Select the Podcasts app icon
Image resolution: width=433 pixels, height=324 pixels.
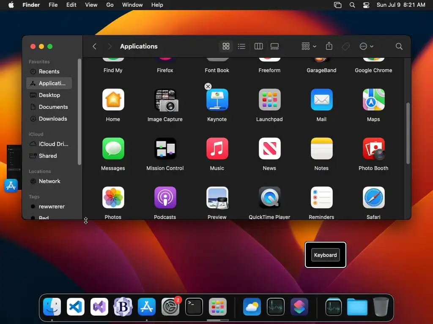pos(165,197)
